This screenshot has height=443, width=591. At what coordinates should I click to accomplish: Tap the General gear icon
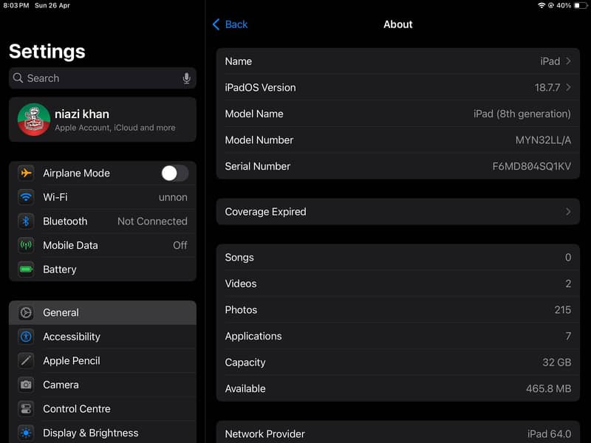pyautogui.click(x=26, y=312)
